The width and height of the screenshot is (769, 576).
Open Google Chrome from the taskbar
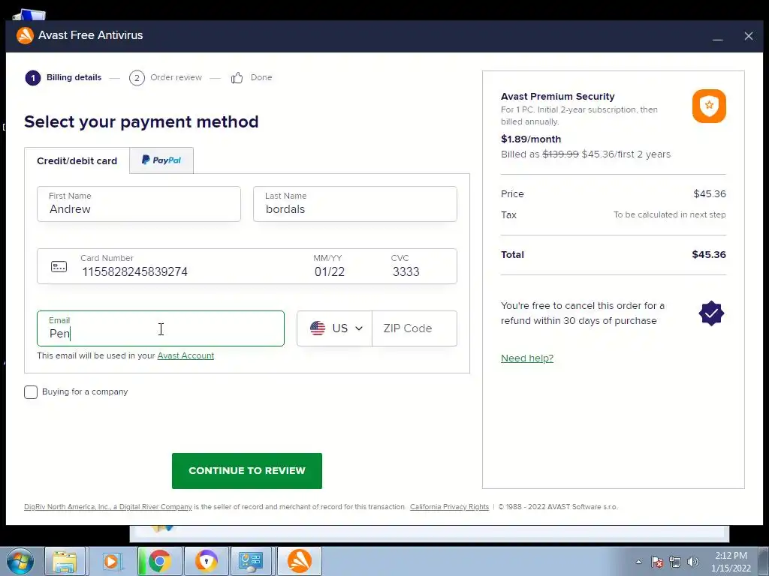click(160, 561)
